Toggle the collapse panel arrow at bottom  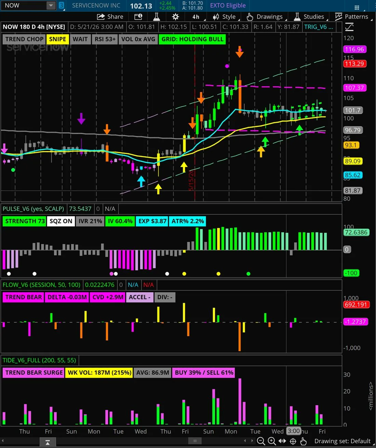48,443
